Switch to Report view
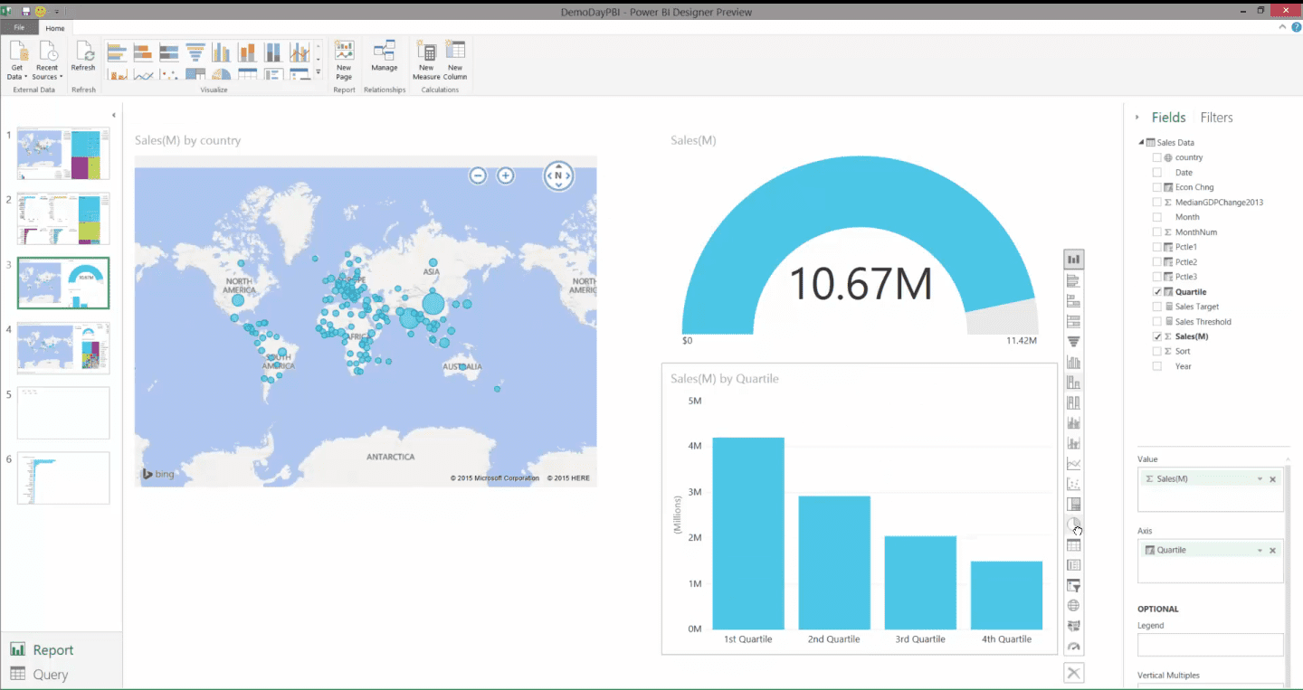Viewport: 1303px width, 690px height. [x=43, y=650]
